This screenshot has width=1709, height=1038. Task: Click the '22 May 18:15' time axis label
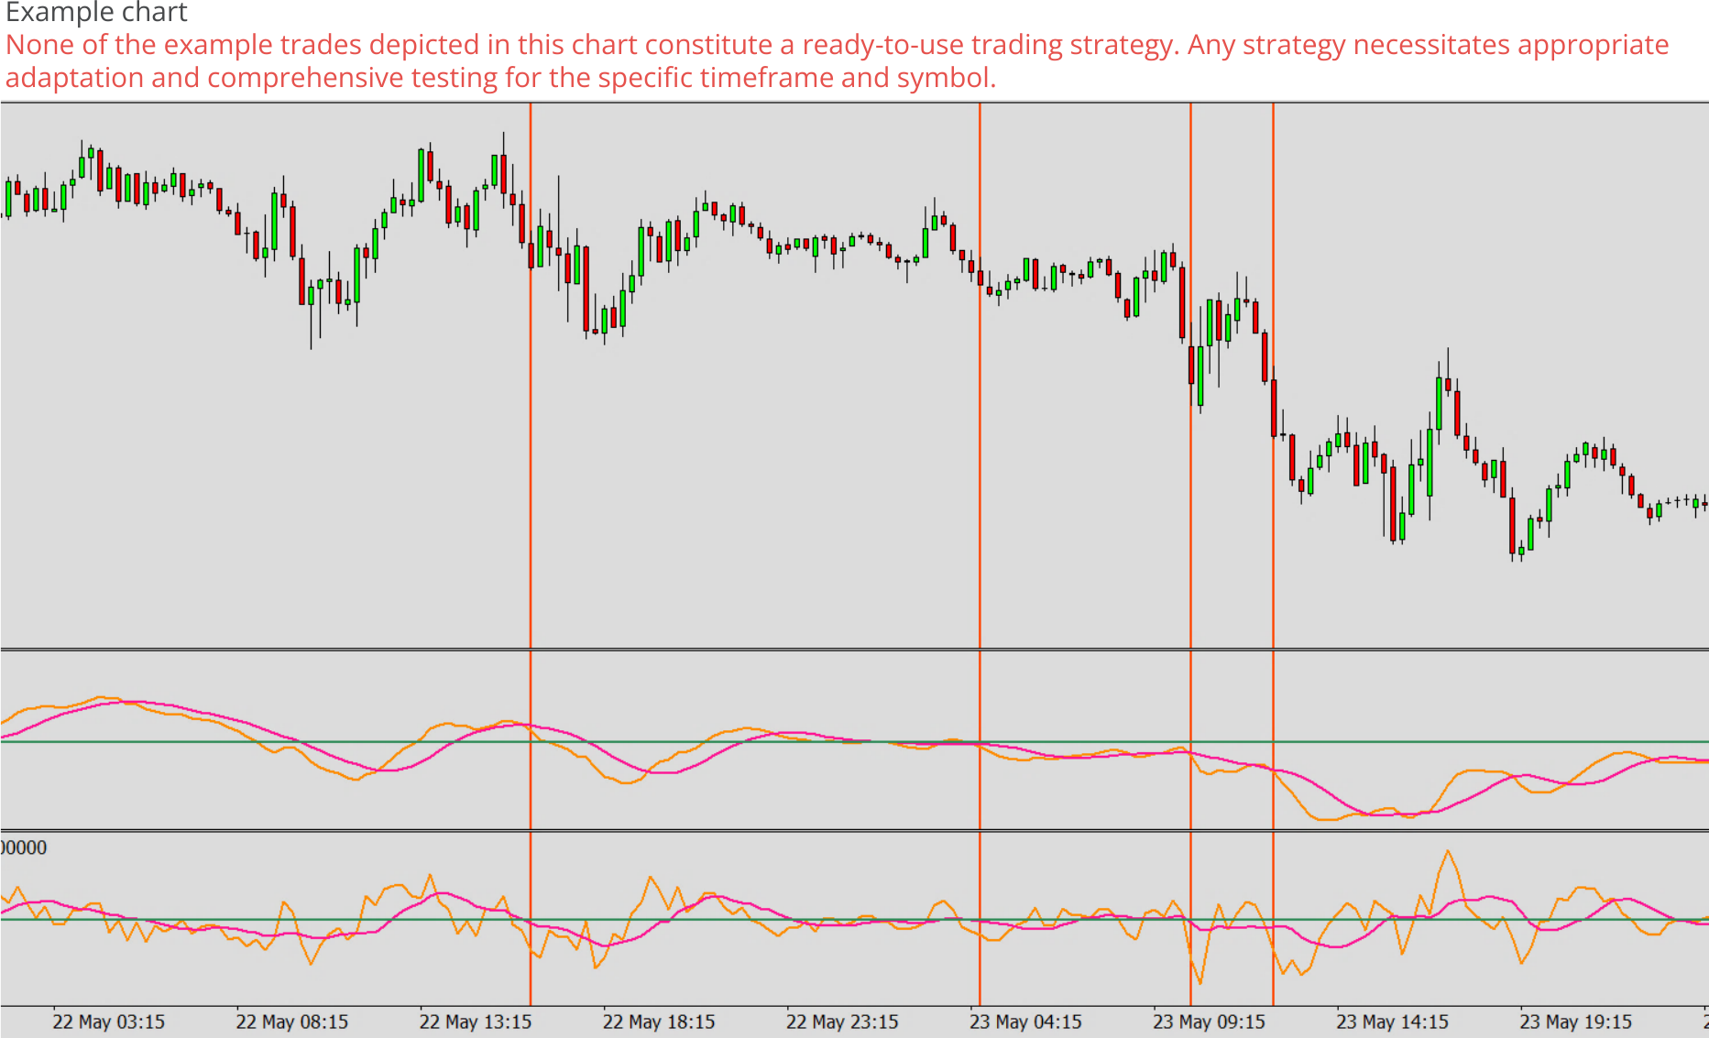pos(658,1022)
